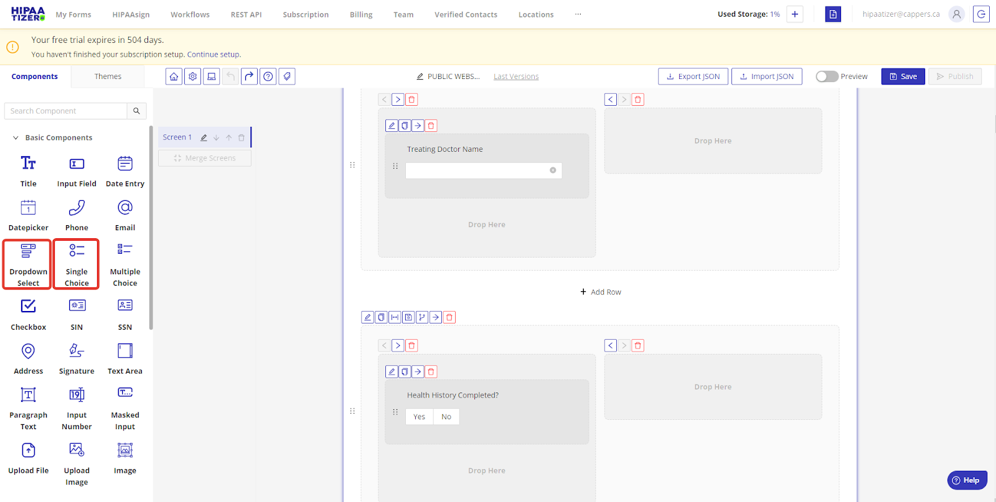Open form settings gear icon
996x502 pixels.
(193, 77)
